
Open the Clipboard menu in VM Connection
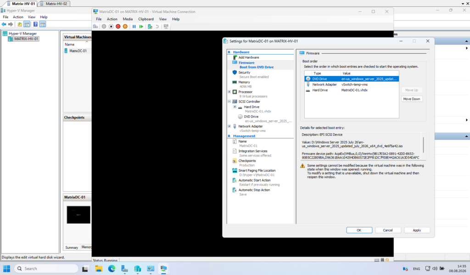(145, 19)
